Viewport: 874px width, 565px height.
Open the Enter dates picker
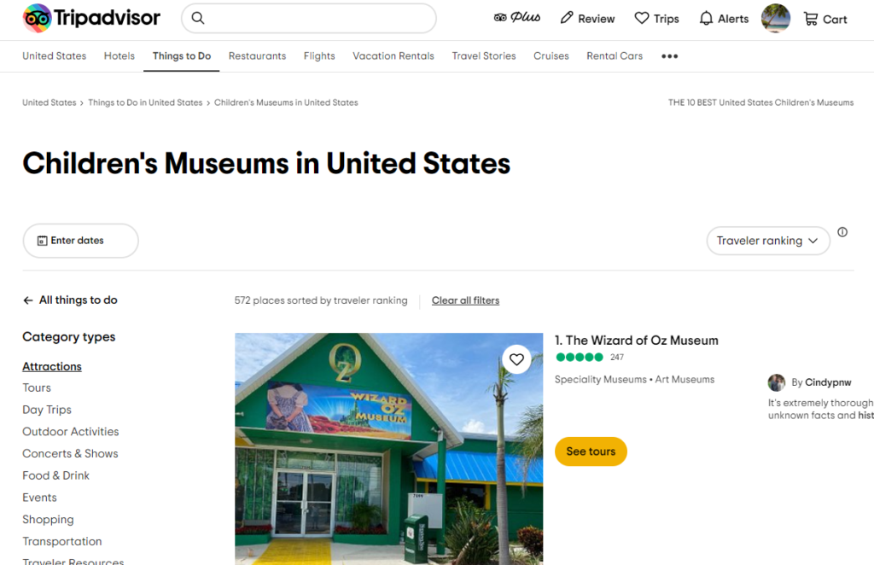click(79, 241)
